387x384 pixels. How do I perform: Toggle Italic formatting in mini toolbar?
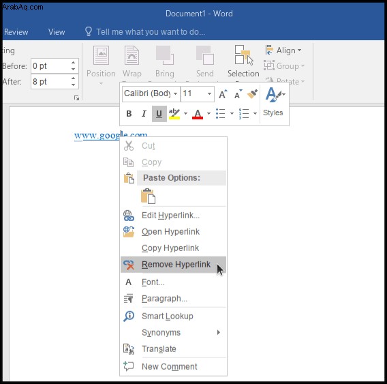(144, 114)
